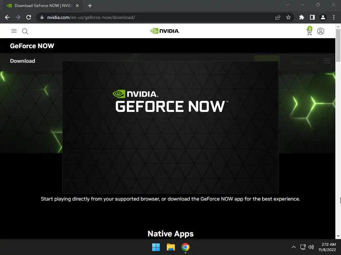View site security lock information
Screen dimensions: 341x255
point(42,17)
